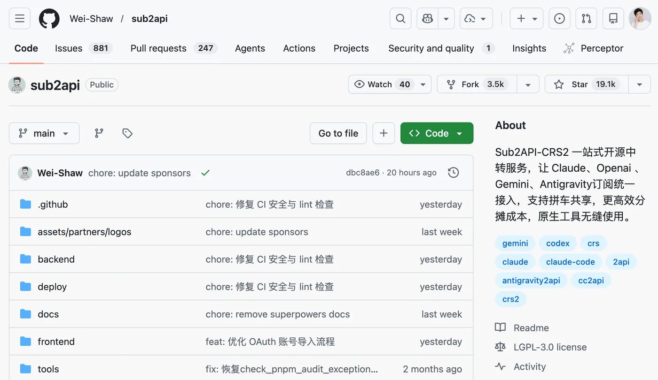Open the frontend row's OAuth commit message
658x380 pixels.
coord(270,342)
